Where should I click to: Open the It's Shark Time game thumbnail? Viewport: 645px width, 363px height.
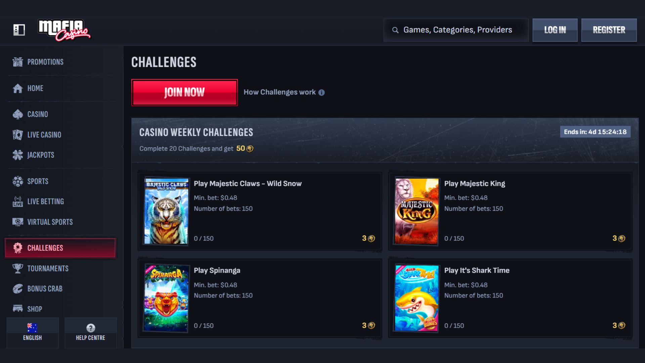(x=417, y=298)
